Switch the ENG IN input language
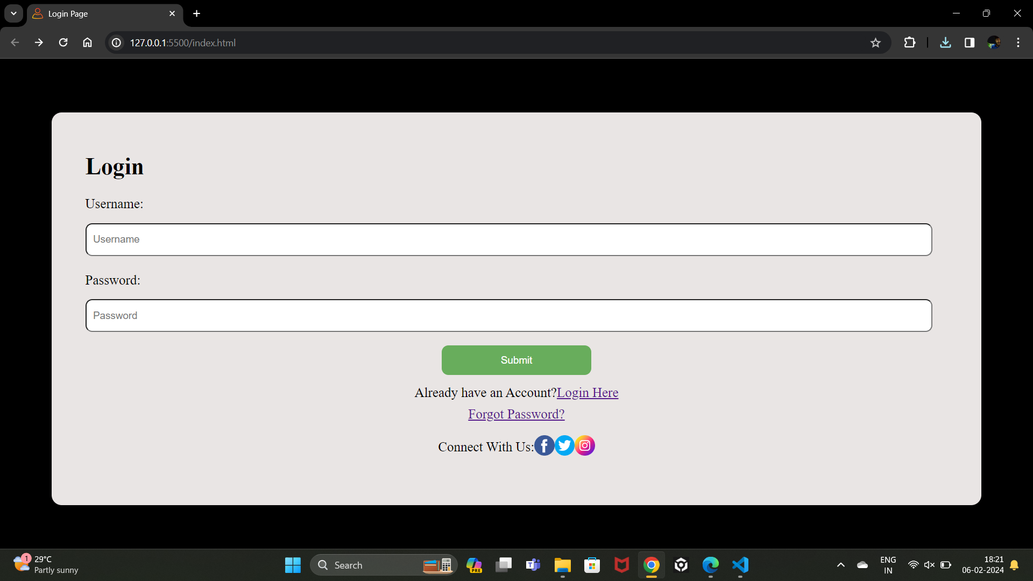The width and height of the screenshot is (1033, 581). pyautogui.click(x=888, y=565)
